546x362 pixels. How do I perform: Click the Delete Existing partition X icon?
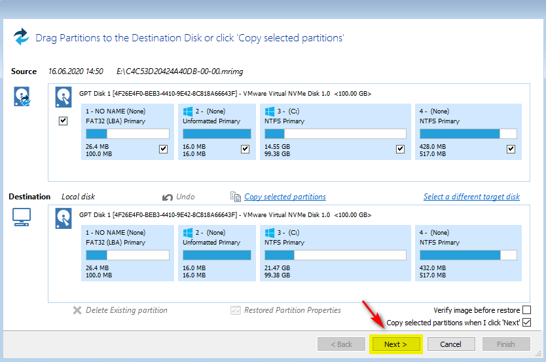pos(77,310)
